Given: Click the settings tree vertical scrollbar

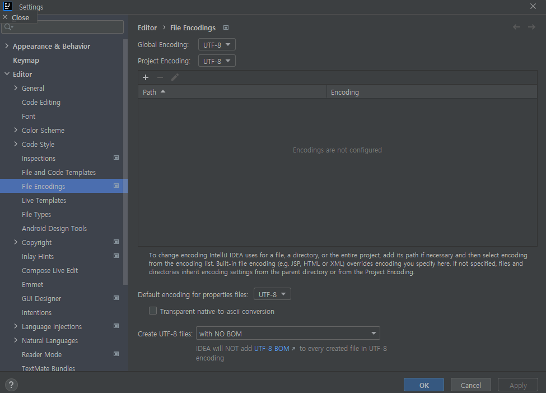Looking at the screenshot, I should pos(125,161).
